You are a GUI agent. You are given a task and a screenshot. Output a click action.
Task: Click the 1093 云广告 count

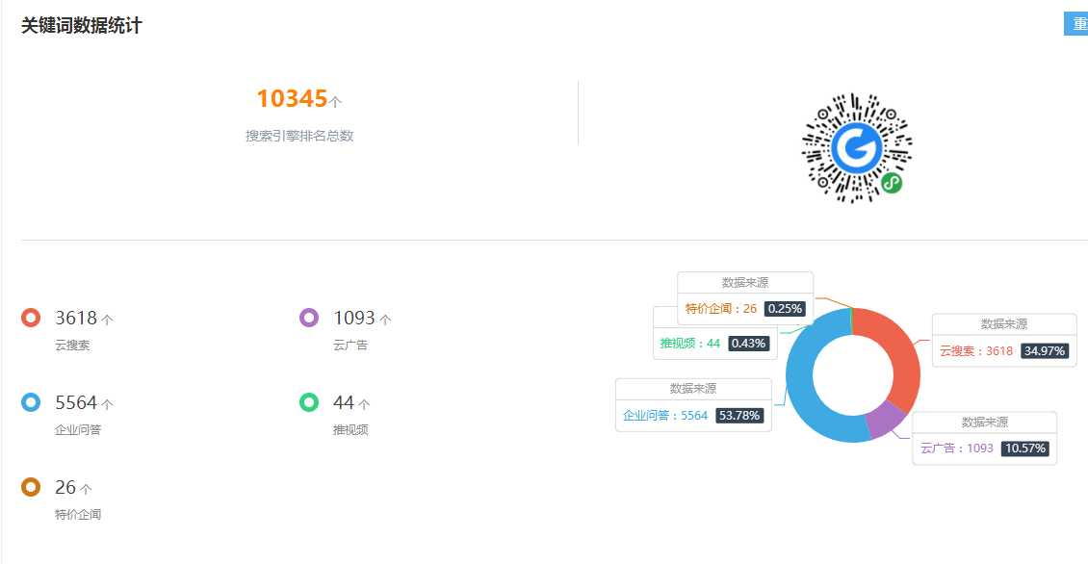click(x=354, y=318)
